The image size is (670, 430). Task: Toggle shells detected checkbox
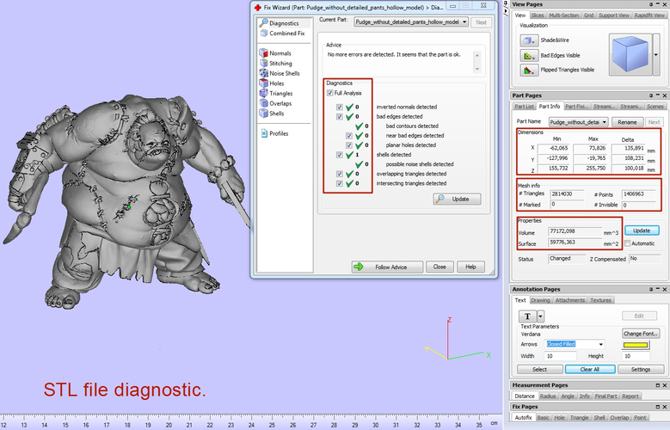point(339,155)
